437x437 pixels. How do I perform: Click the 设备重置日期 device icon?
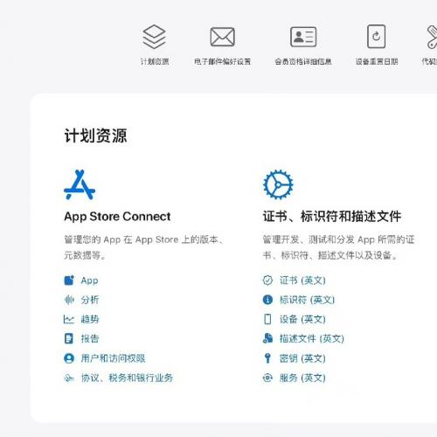[376, 37]
